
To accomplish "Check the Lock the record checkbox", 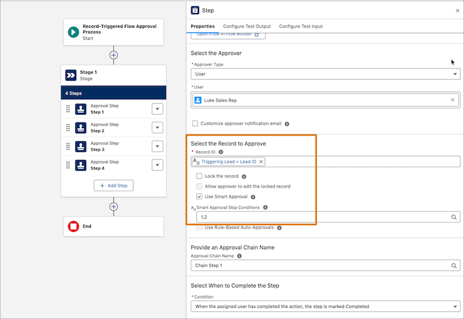I will [199, 176].
